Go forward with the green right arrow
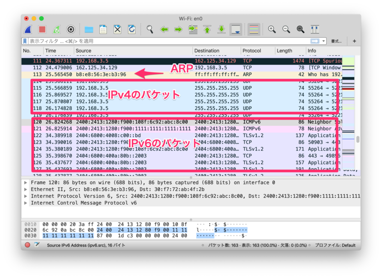Viewport: 382px width, 278px height. pos(179,30)
